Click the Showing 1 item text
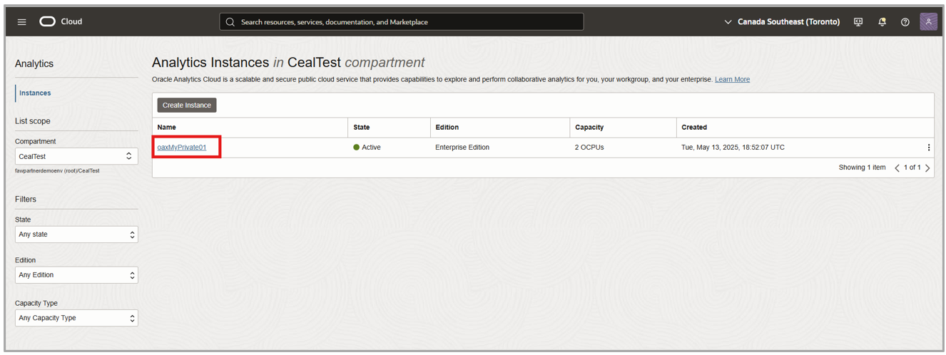946x355 pixels. click(862, 168)
